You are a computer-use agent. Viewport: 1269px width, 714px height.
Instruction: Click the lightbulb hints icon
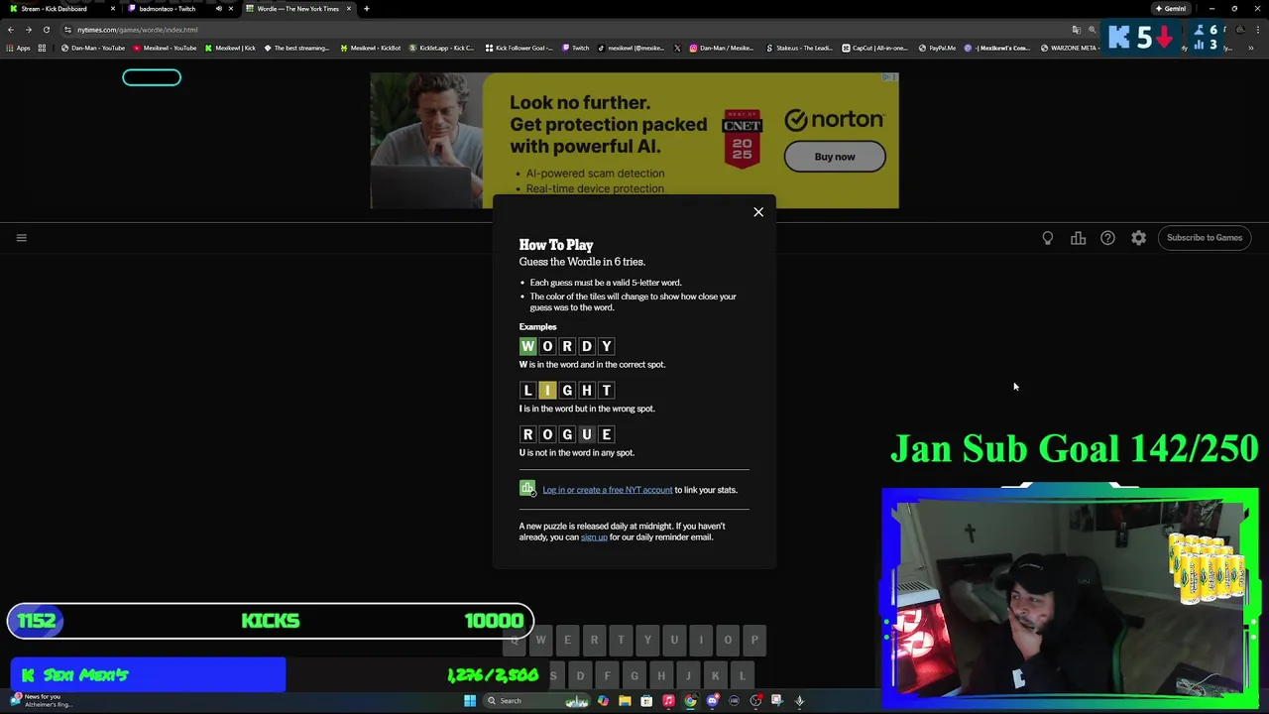coord(1048,238)
